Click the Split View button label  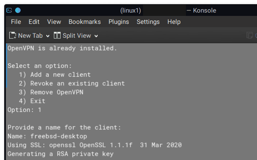[x=77, y=36]
